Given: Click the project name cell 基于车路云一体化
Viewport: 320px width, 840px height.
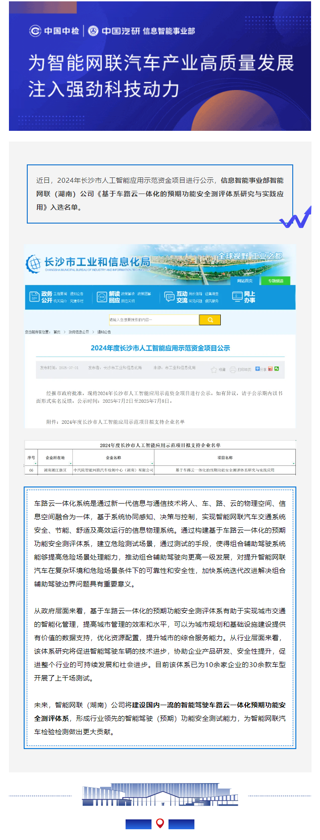Looking at the screenshot, I should click(x=225, y=470).
